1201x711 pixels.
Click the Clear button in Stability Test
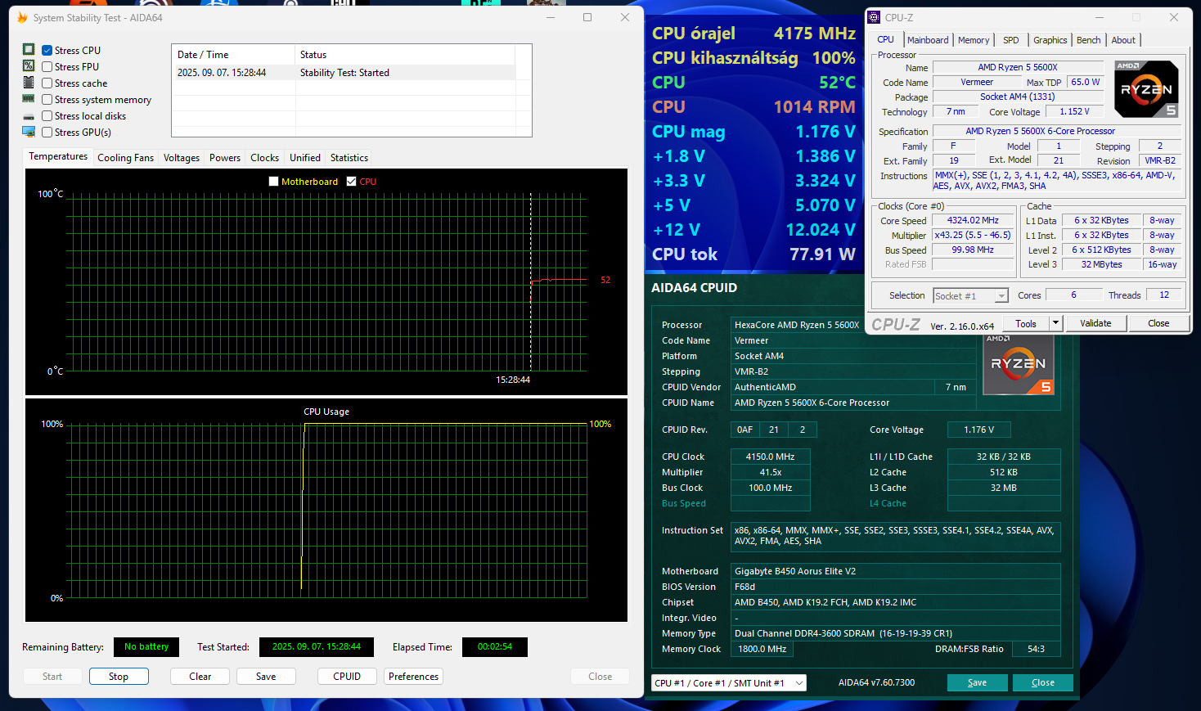coord(200,677)
